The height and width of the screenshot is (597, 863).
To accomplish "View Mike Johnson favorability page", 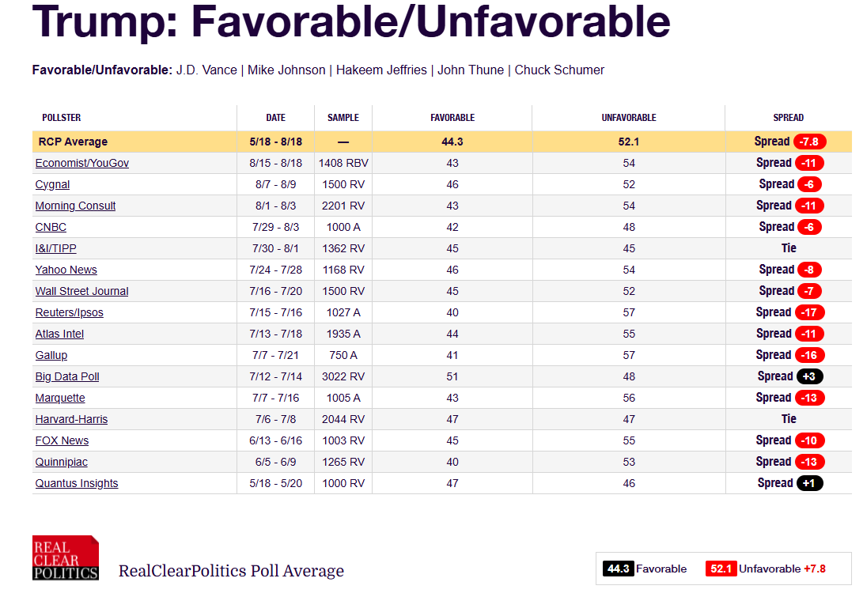I will (x=286, y=70).
